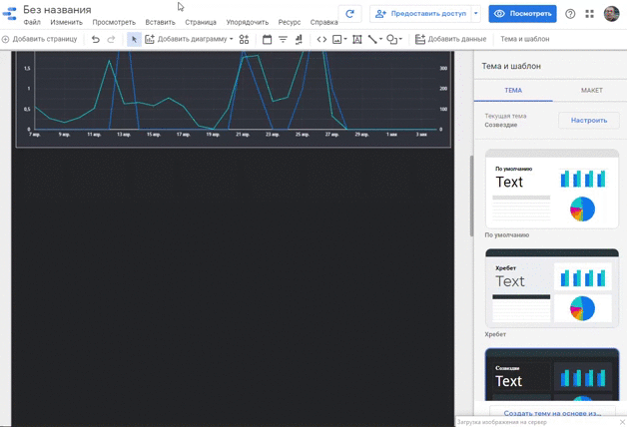
Task: Insert a text box
Action: [x=357, y=39]
